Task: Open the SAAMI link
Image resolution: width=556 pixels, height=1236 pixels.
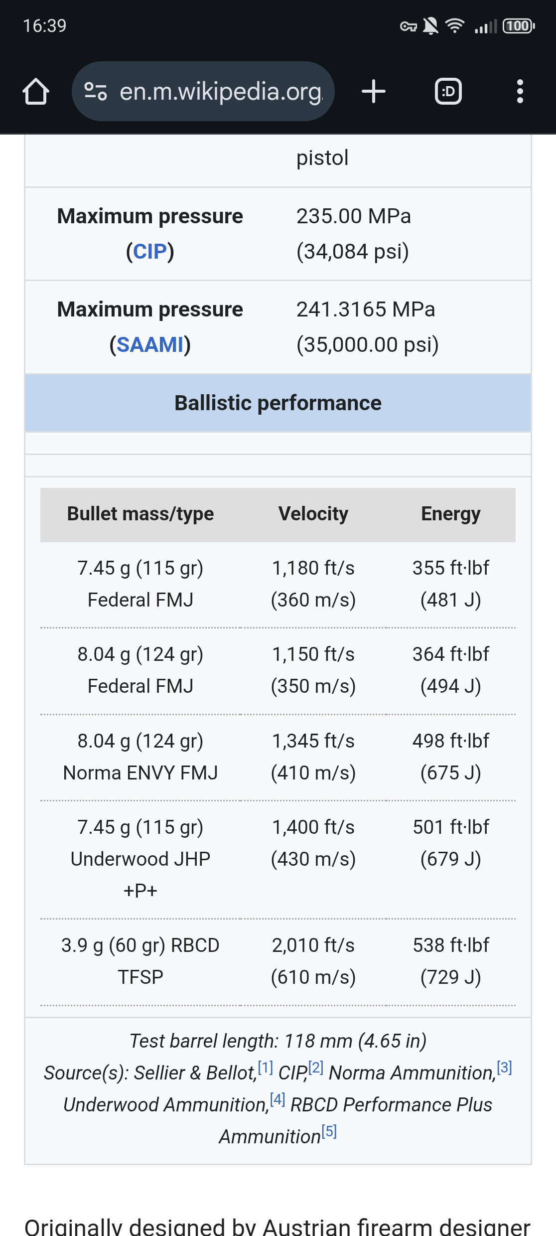Action: pyautogui.click(x=150, y=345)
